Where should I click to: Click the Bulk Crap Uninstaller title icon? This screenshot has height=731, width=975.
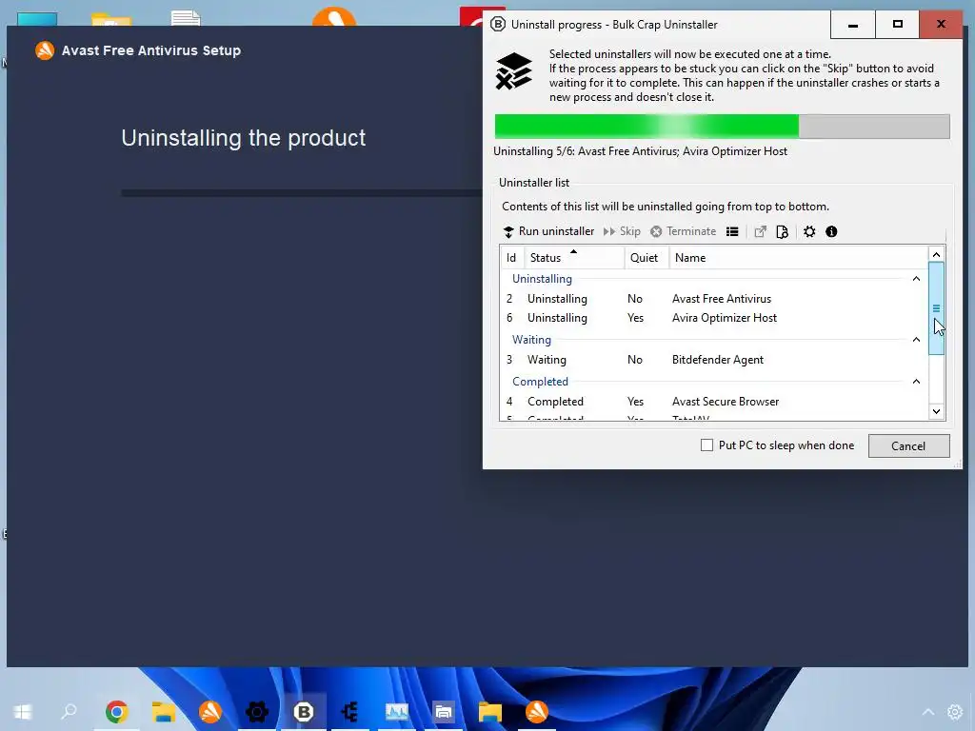(498, 24)
